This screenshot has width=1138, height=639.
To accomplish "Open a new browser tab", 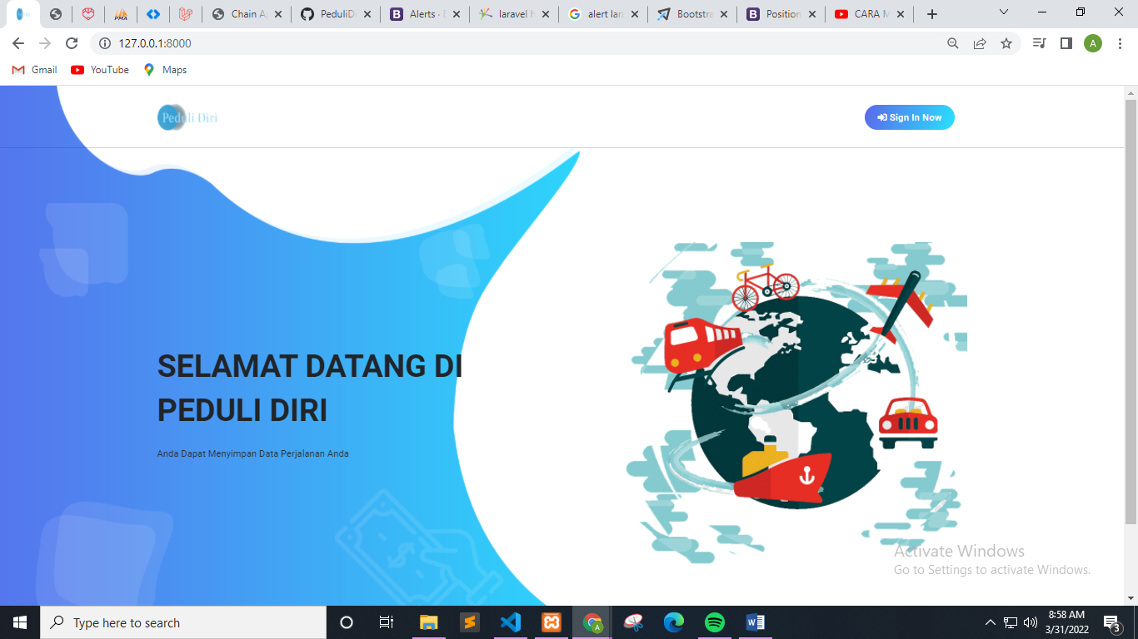I will [932, 14].
